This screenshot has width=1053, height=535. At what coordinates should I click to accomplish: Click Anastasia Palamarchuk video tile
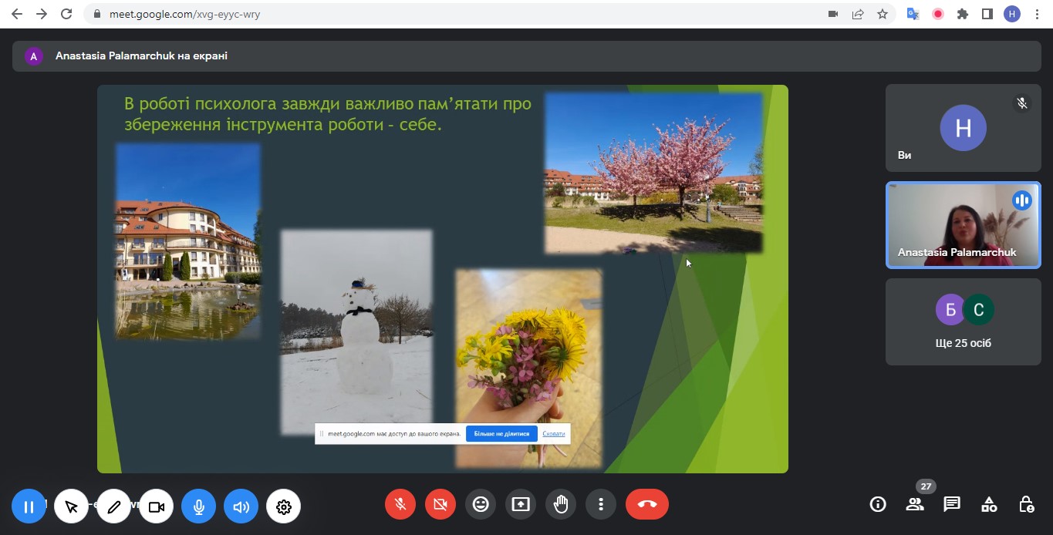(963, 225)
